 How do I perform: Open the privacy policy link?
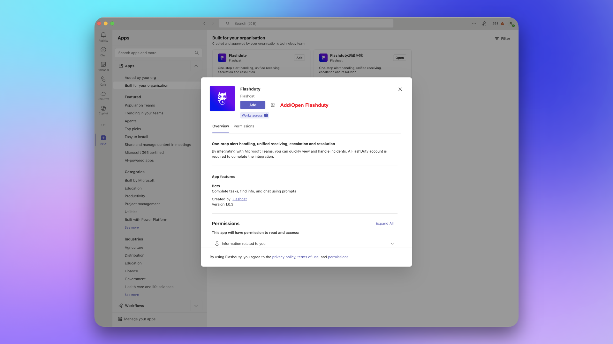284,257
